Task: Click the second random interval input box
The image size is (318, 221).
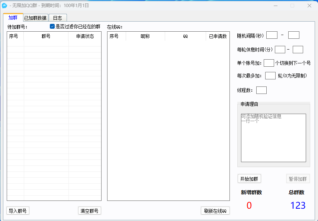Action: tap(294, 35)
